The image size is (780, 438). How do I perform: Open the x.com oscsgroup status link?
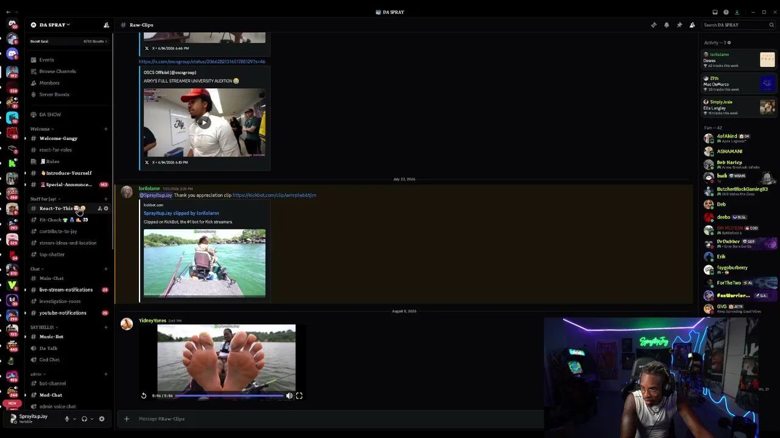point(202,61)
